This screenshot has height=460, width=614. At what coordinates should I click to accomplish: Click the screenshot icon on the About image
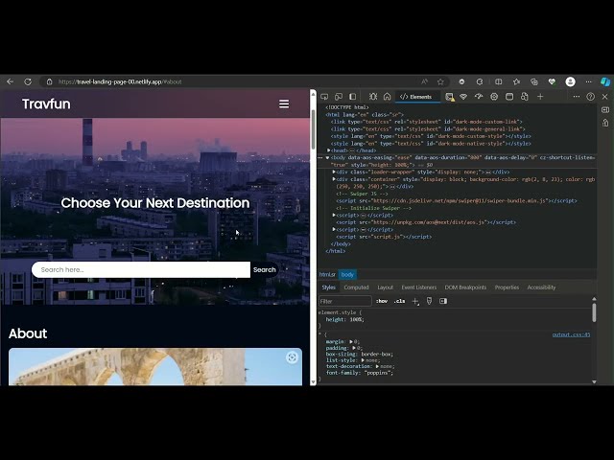tap(292, 357)
